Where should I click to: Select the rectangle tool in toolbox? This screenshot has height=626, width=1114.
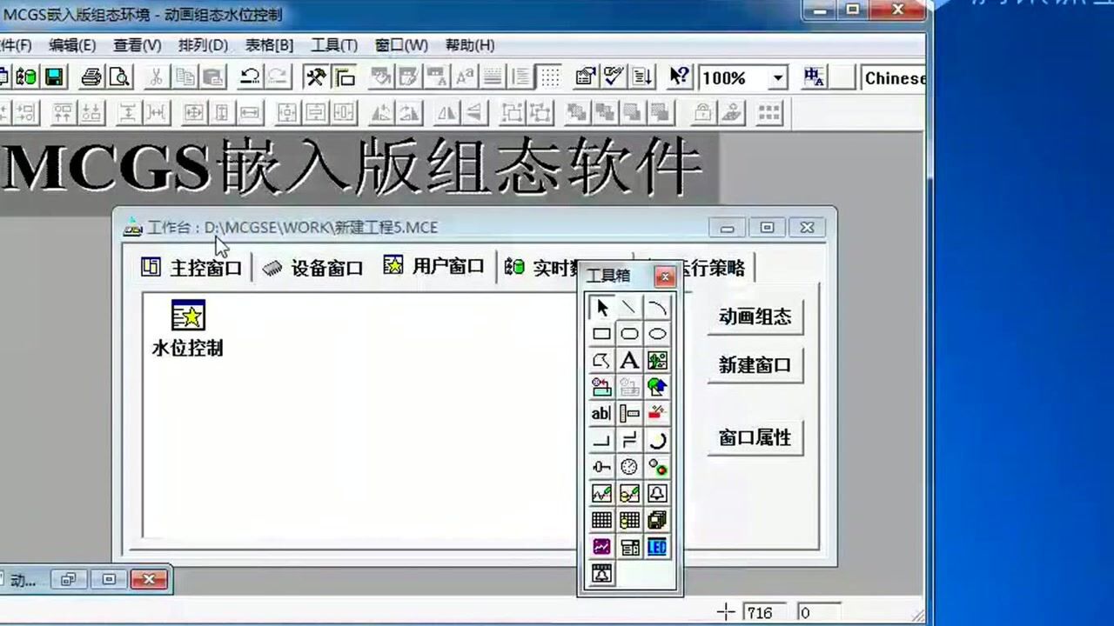click(x=601, y=334)
